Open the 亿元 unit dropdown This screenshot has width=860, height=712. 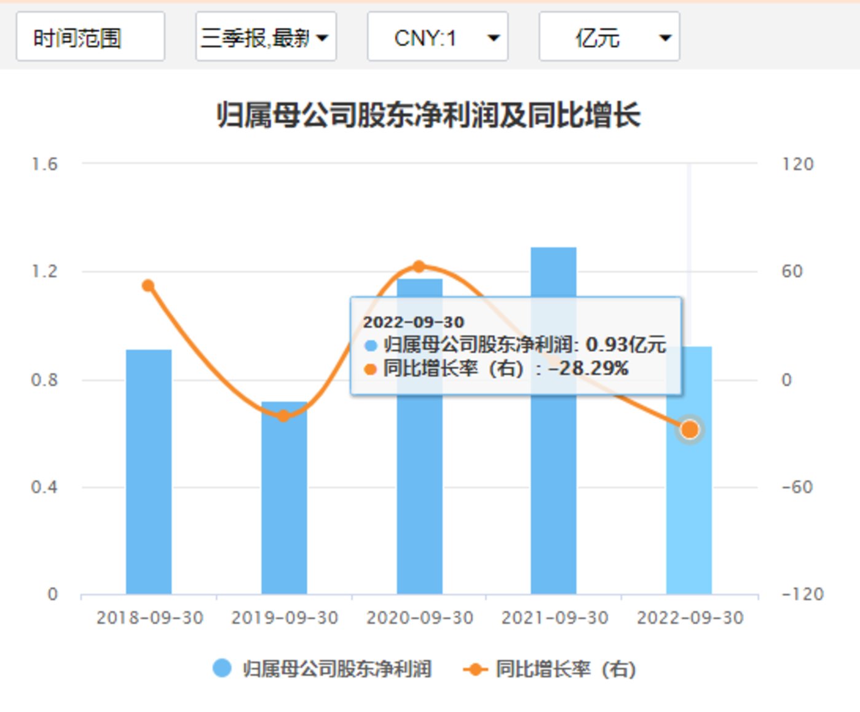609,37
